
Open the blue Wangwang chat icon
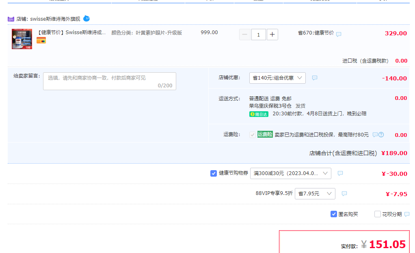(x=86, y=19)
